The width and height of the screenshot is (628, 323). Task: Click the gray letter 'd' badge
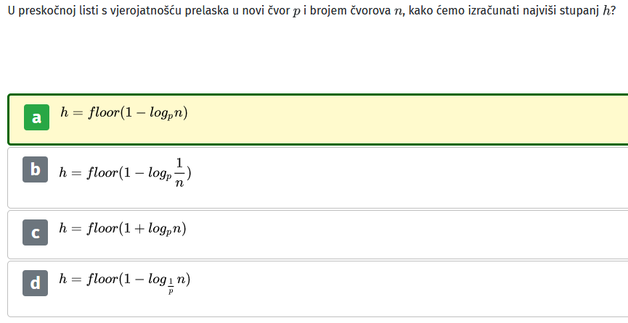(x=36, y=283)
